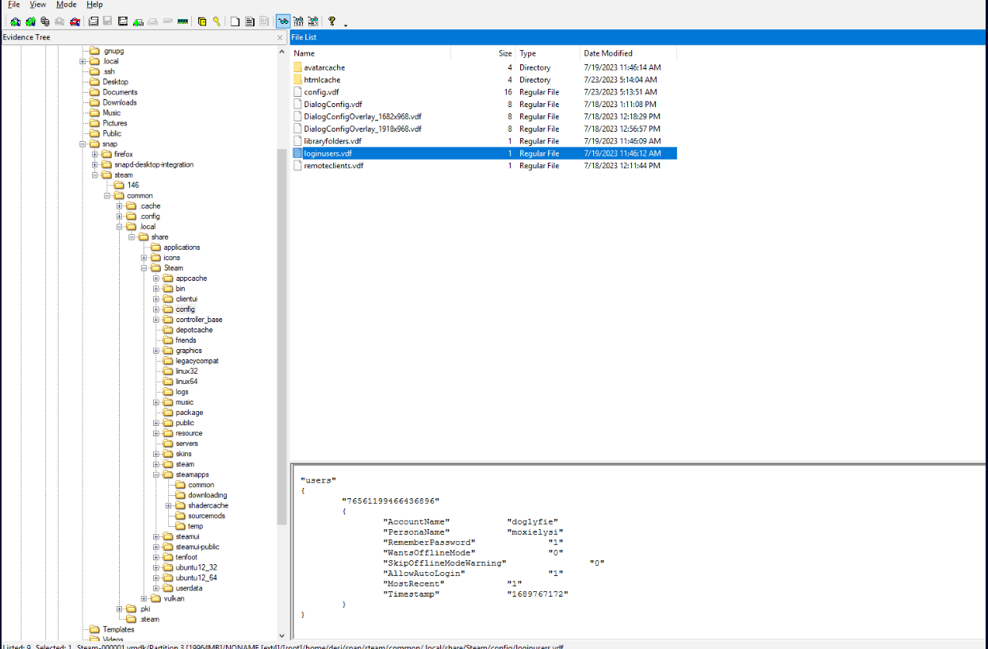
Task: Expand the icons folder node
Action: pyautogui.click(x=144, y=257)
